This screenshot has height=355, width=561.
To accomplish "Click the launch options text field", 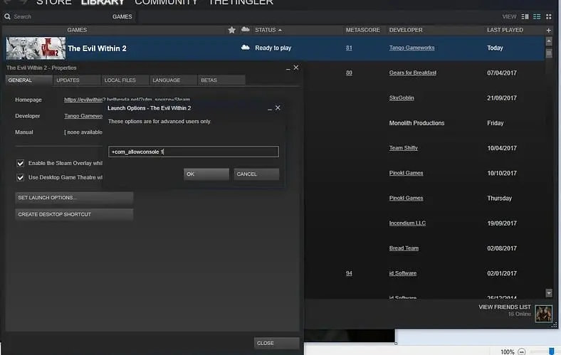I will coord(194,152).
